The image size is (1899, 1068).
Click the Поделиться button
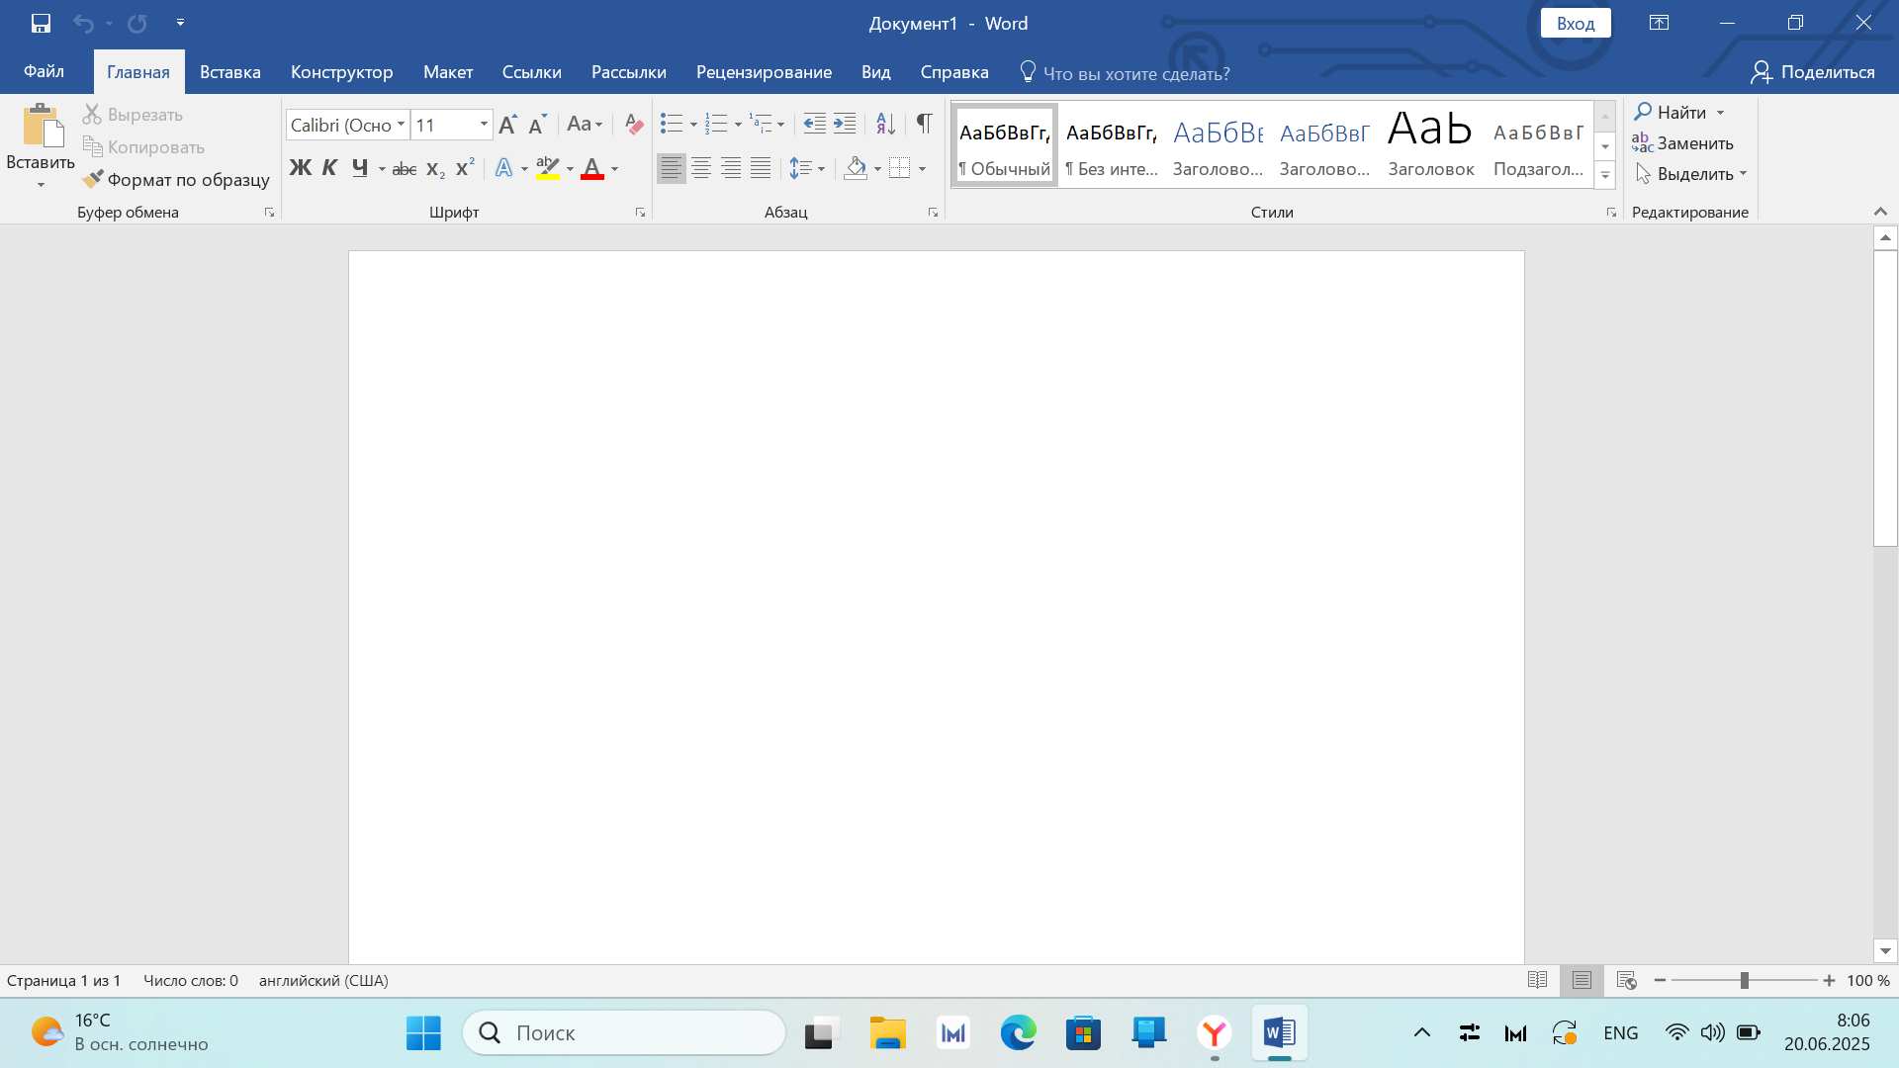pos(1813,72)
